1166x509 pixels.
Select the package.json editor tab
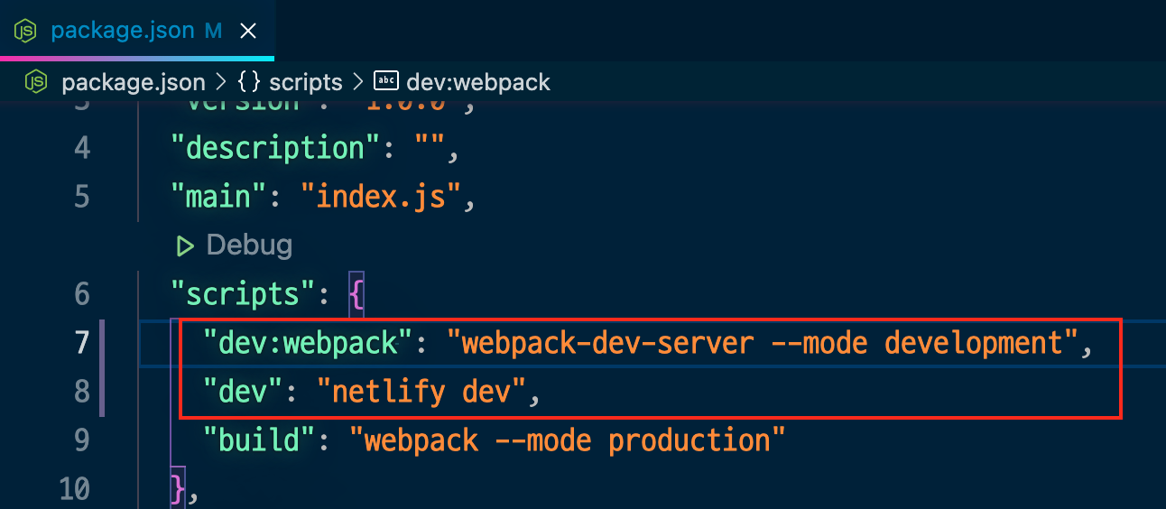(137, 31)
